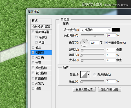Check the 外发光 checkbox
Viewport: 131px width, 108px height.
point(33,83)
